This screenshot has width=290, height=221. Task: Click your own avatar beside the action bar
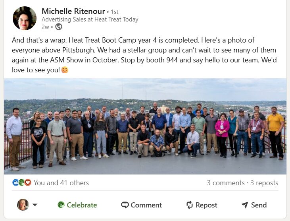pyautogui.click(x=23, y=205)
